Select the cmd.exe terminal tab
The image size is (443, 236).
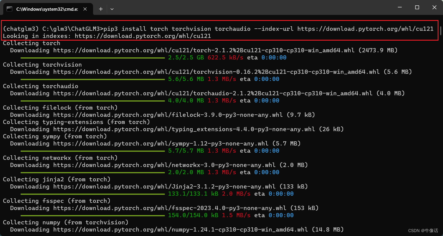48,9
